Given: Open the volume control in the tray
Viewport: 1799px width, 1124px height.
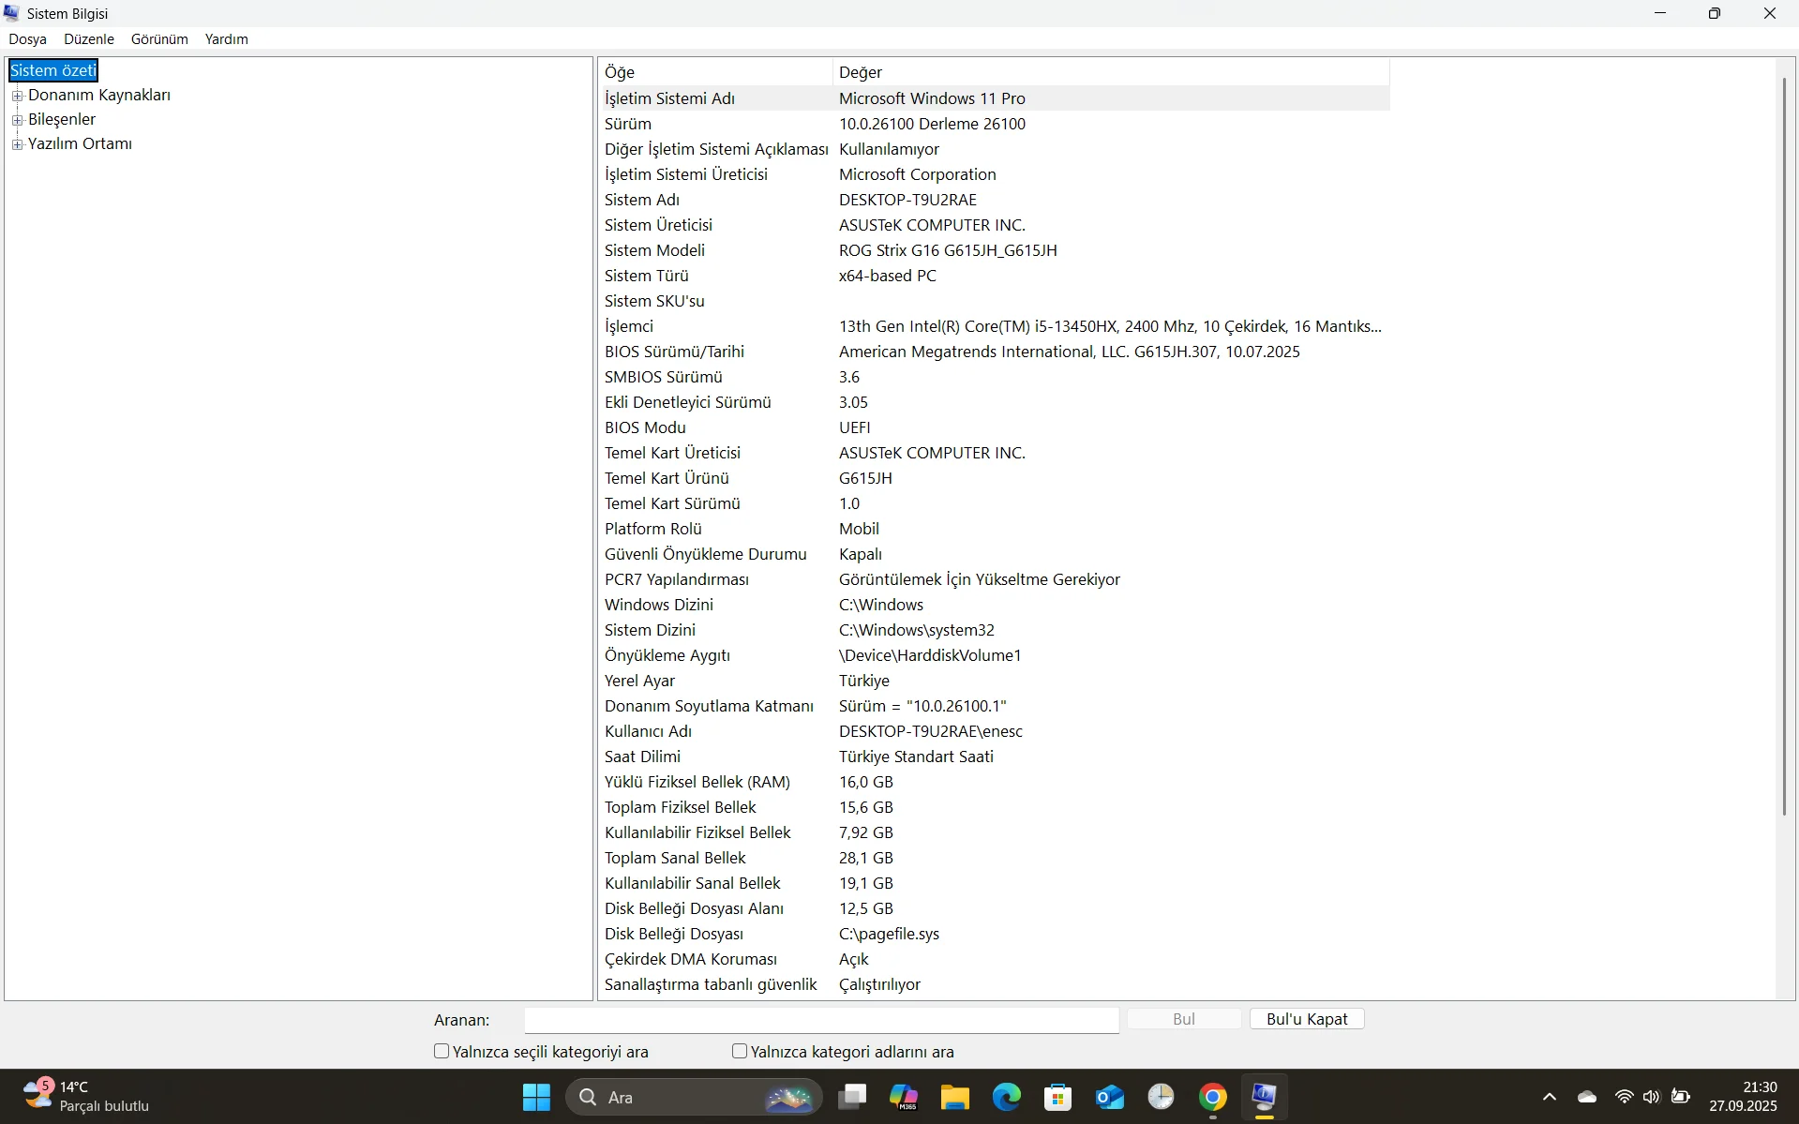Looking at the screenshot, I should point(1652,1097).
